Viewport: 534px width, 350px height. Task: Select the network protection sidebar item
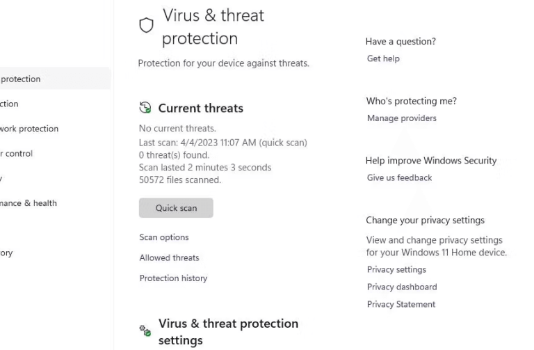tap(29, 129)
